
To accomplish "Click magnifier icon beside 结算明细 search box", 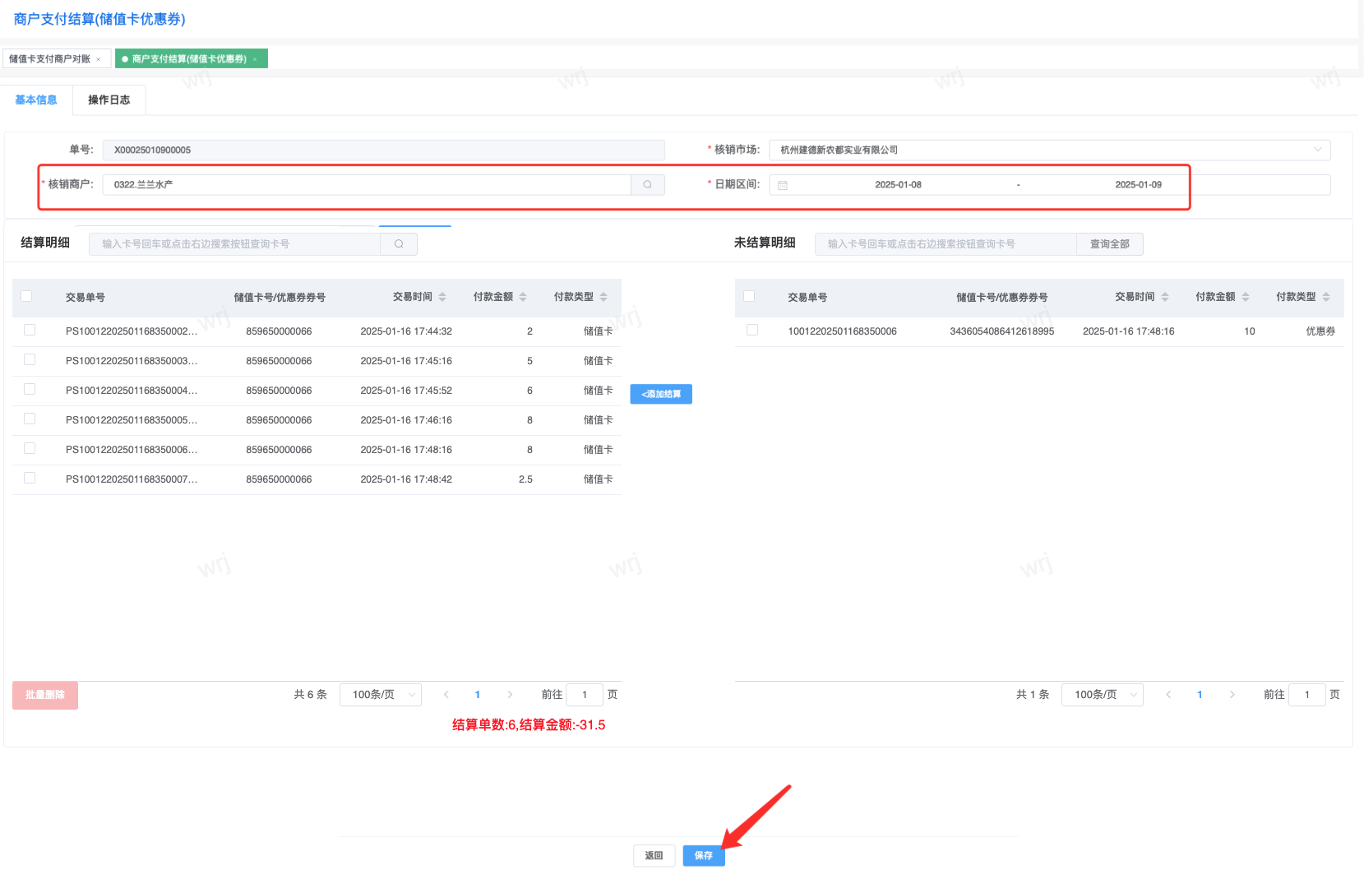I will tap(399, 243).
